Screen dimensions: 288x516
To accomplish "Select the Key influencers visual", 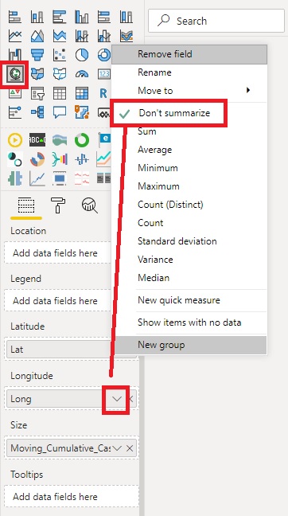I will pyautogui.click(x=15, y=112).
